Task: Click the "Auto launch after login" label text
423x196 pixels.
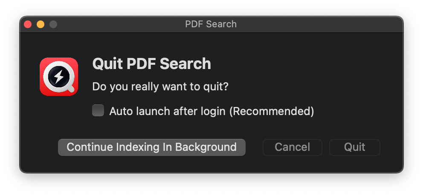Action: [167, 111]
